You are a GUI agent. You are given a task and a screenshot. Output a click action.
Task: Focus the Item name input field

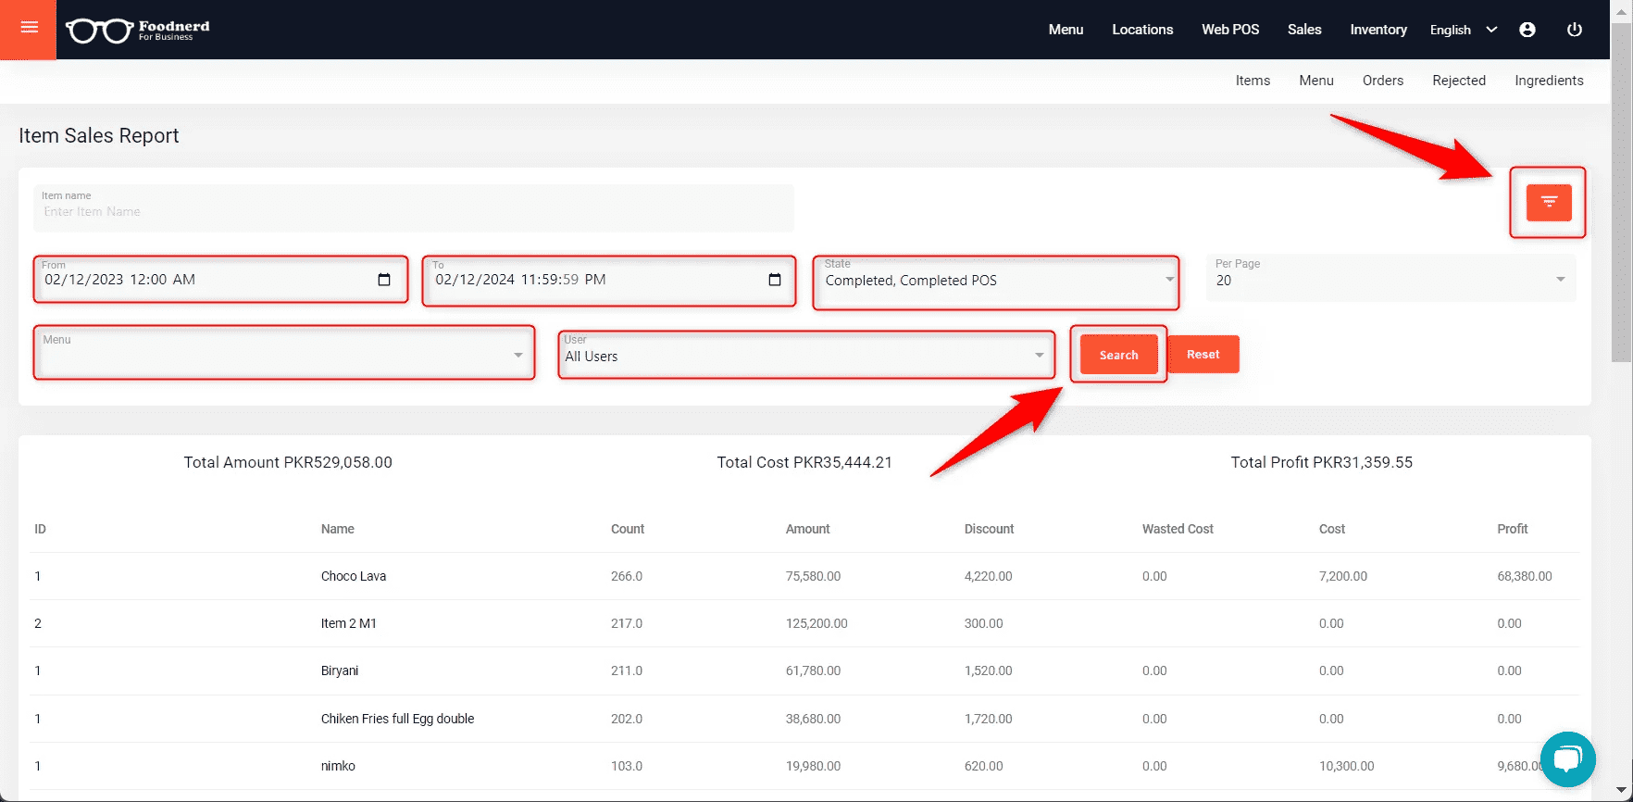pos(414,207)
